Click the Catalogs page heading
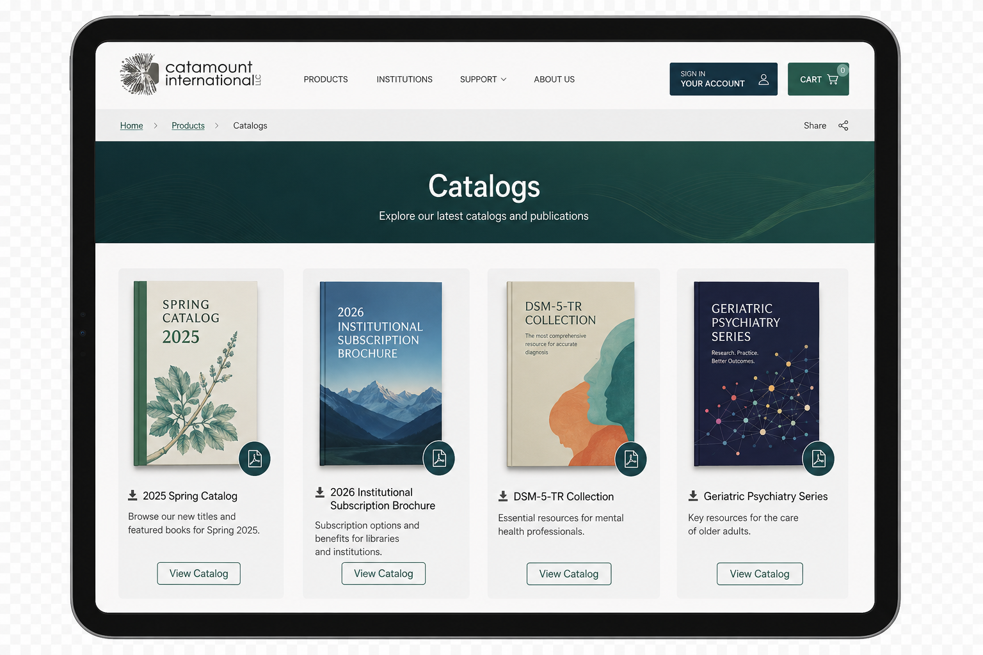The image size is (983, 655). pyautogui.click(x=484, y=186)
